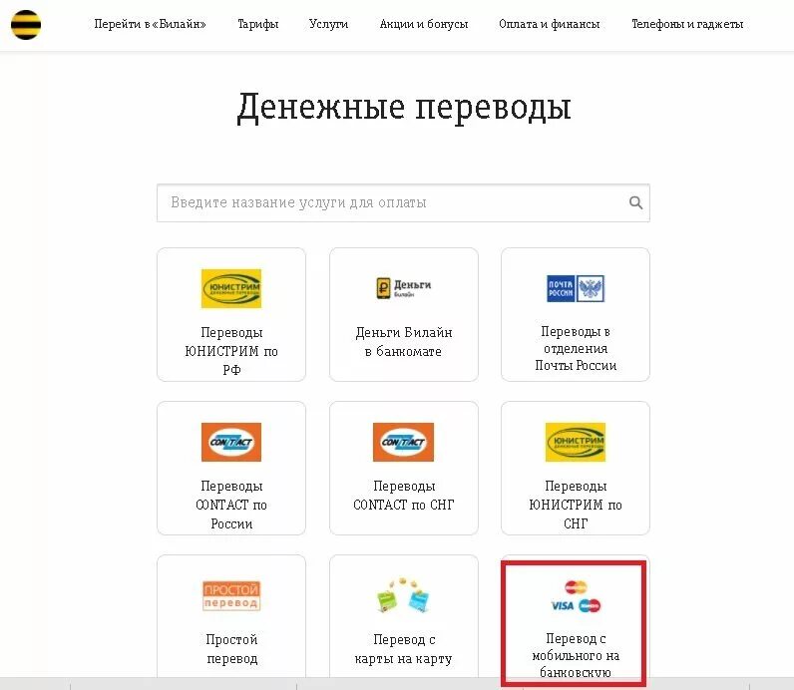Viewport: 794px width, 690px height.
Task: Click the Beeline striped logo
Action: coord(26,24)
